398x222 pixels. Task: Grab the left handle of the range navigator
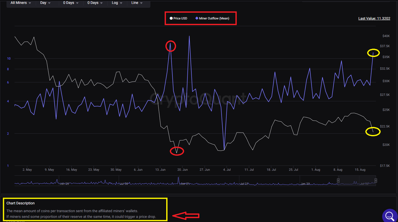click(338, 180)
